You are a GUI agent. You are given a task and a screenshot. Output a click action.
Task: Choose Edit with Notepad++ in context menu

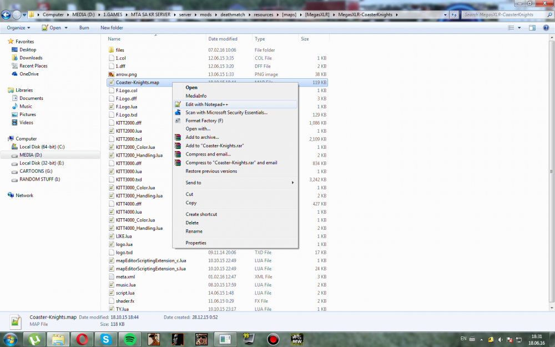[206, 104]
